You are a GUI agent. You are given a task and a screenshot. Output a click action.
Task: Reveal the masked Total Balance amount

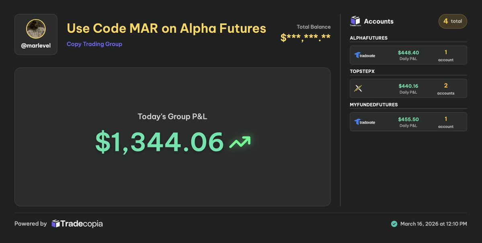[x=306, y=38]
